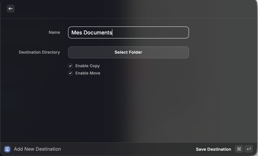
Task: Click the checkmark in Enable Move box
Action: point(70,73)
